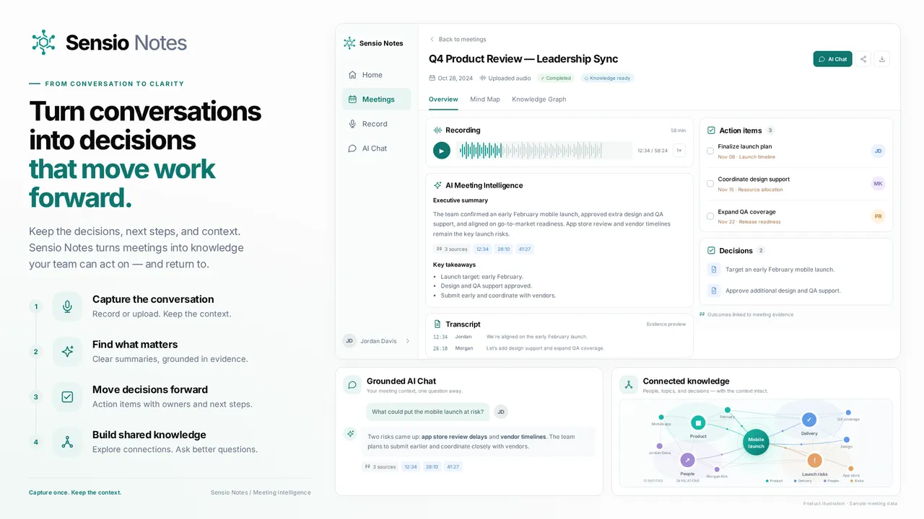Select Meetings in the sidebar
924x519 pixels.
coord(376,99)
